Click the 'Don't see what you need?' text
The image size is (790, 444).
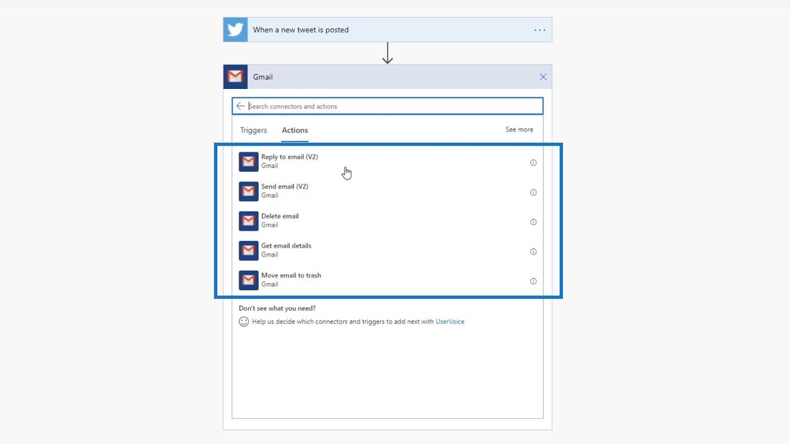tap(277, 308)
